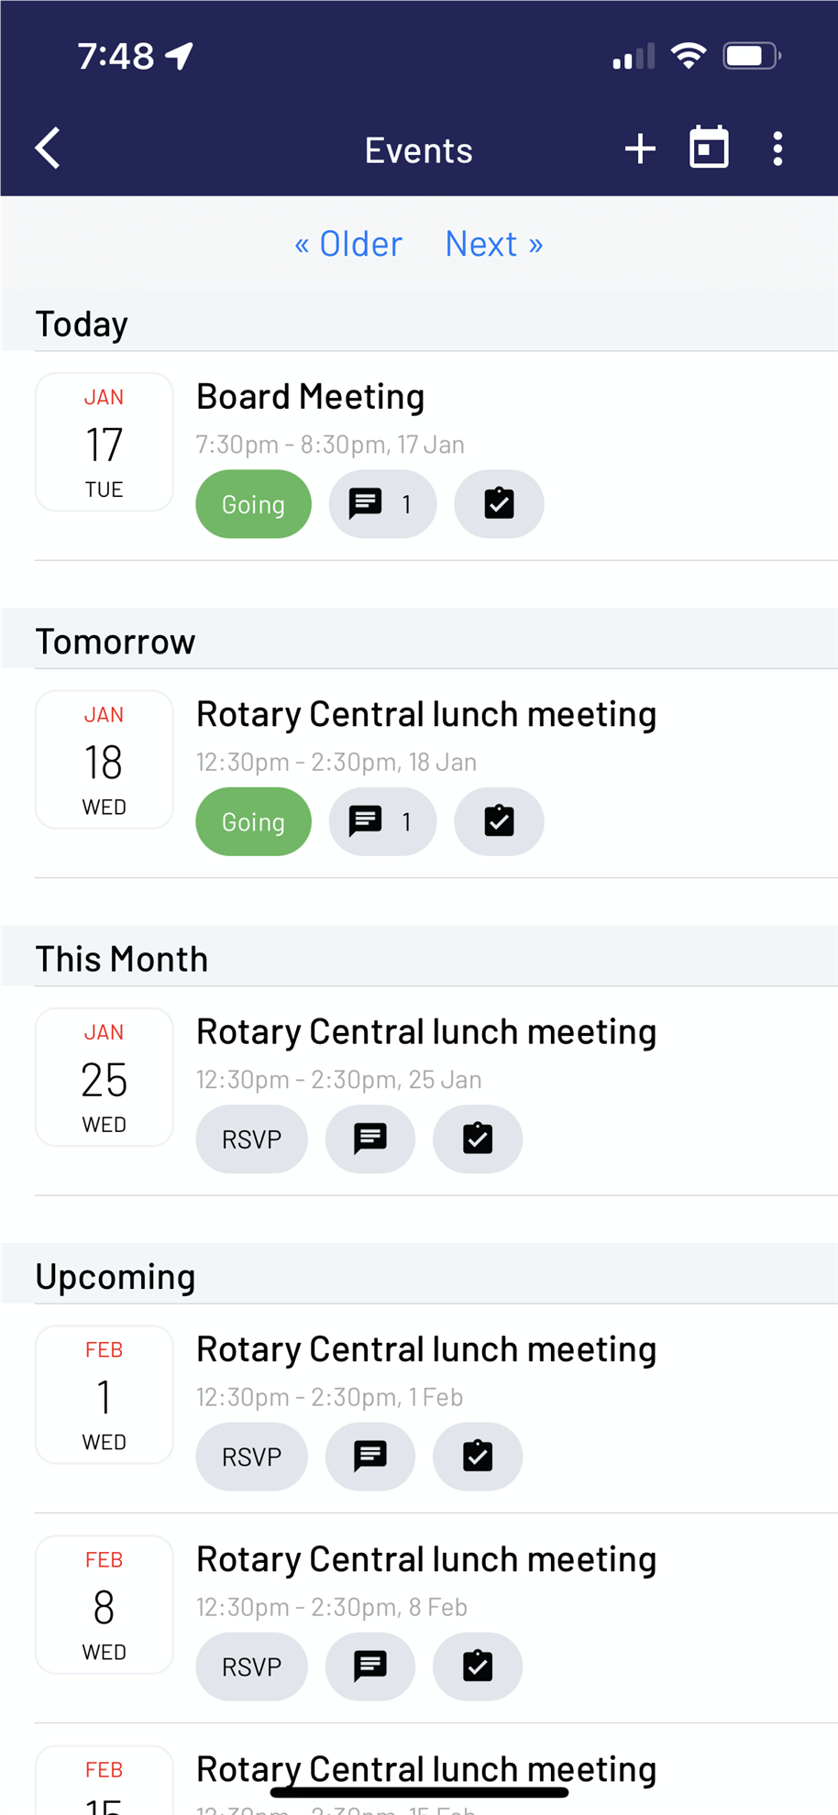
Task: Open comments for 8 Feb lunch meeting
Action: point(370,1666)
